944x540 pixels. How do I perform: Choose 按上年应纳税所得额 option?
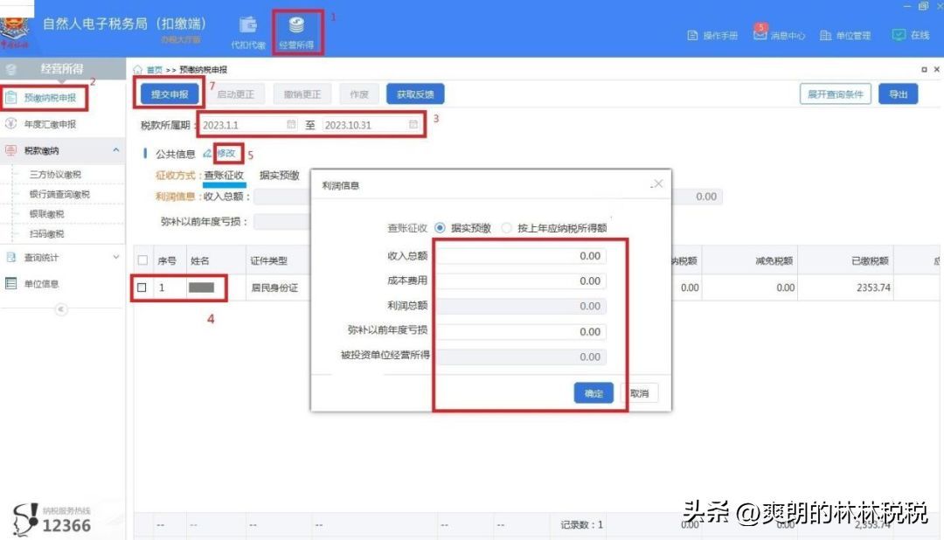point(508,227)
